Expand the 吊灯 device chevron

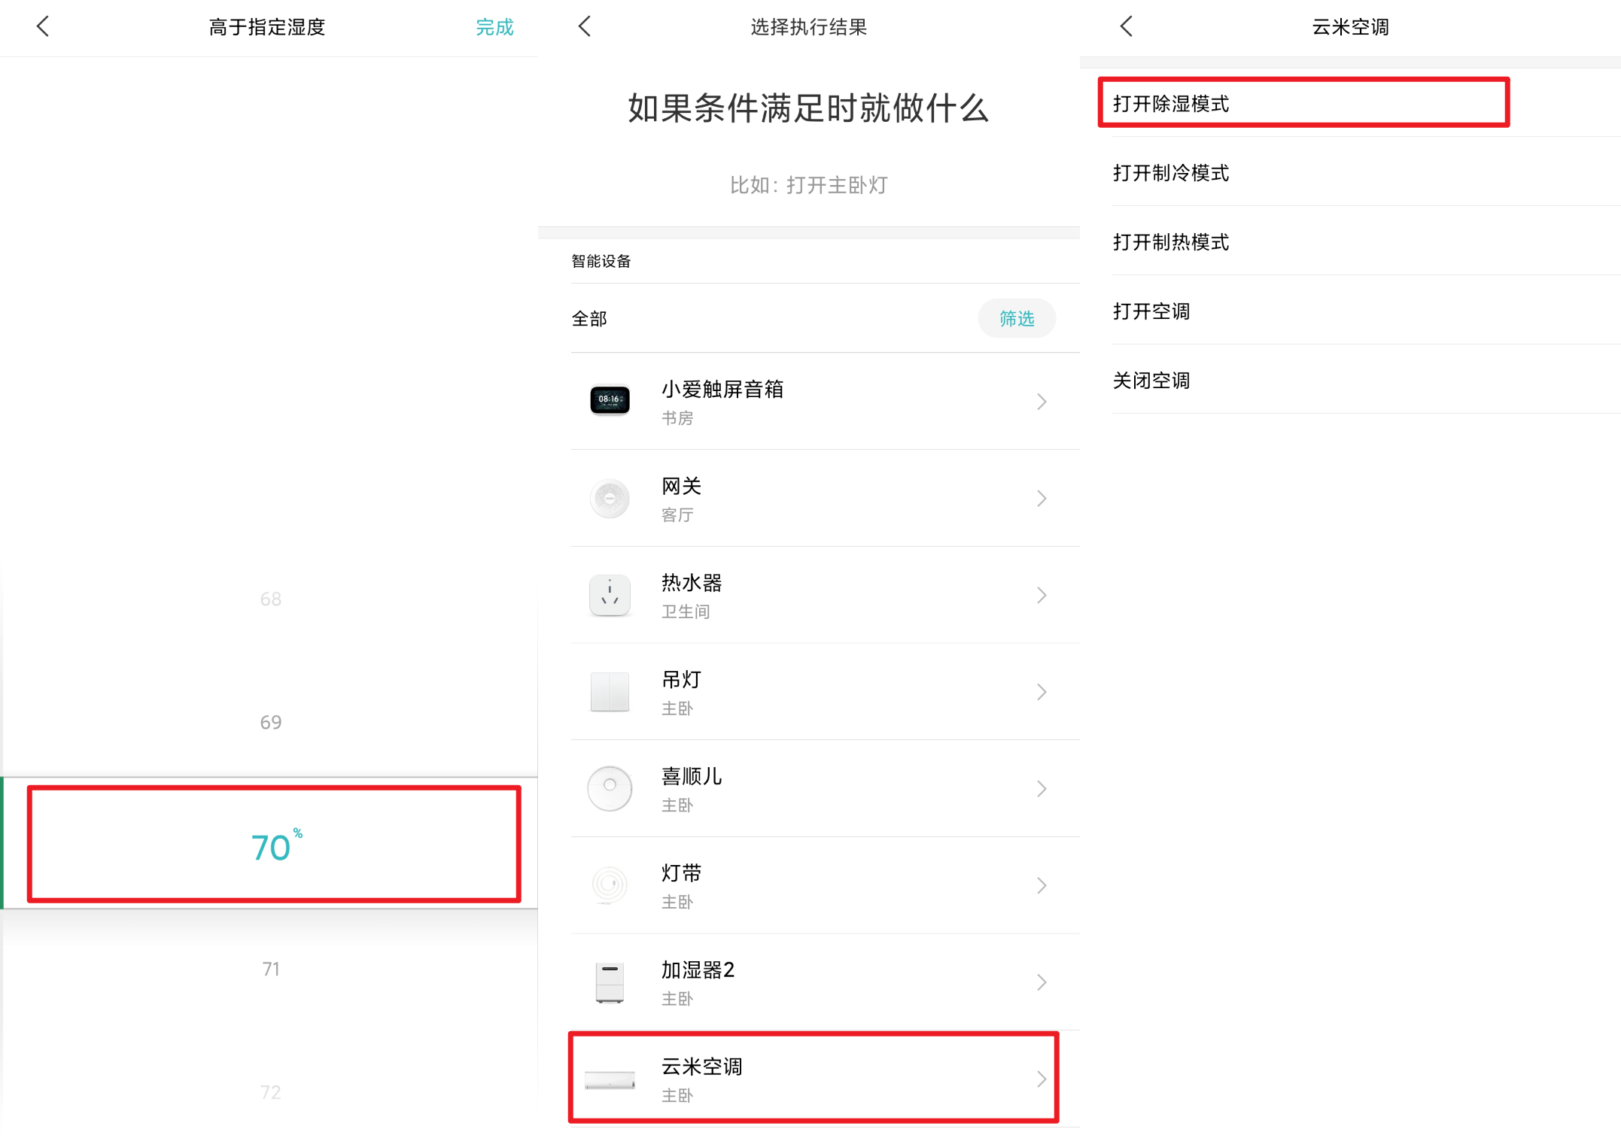(x=1042, y=692)
